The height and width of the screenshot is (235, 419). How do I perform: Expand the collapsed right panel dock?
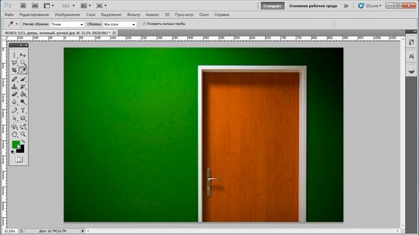pos(414,31)
